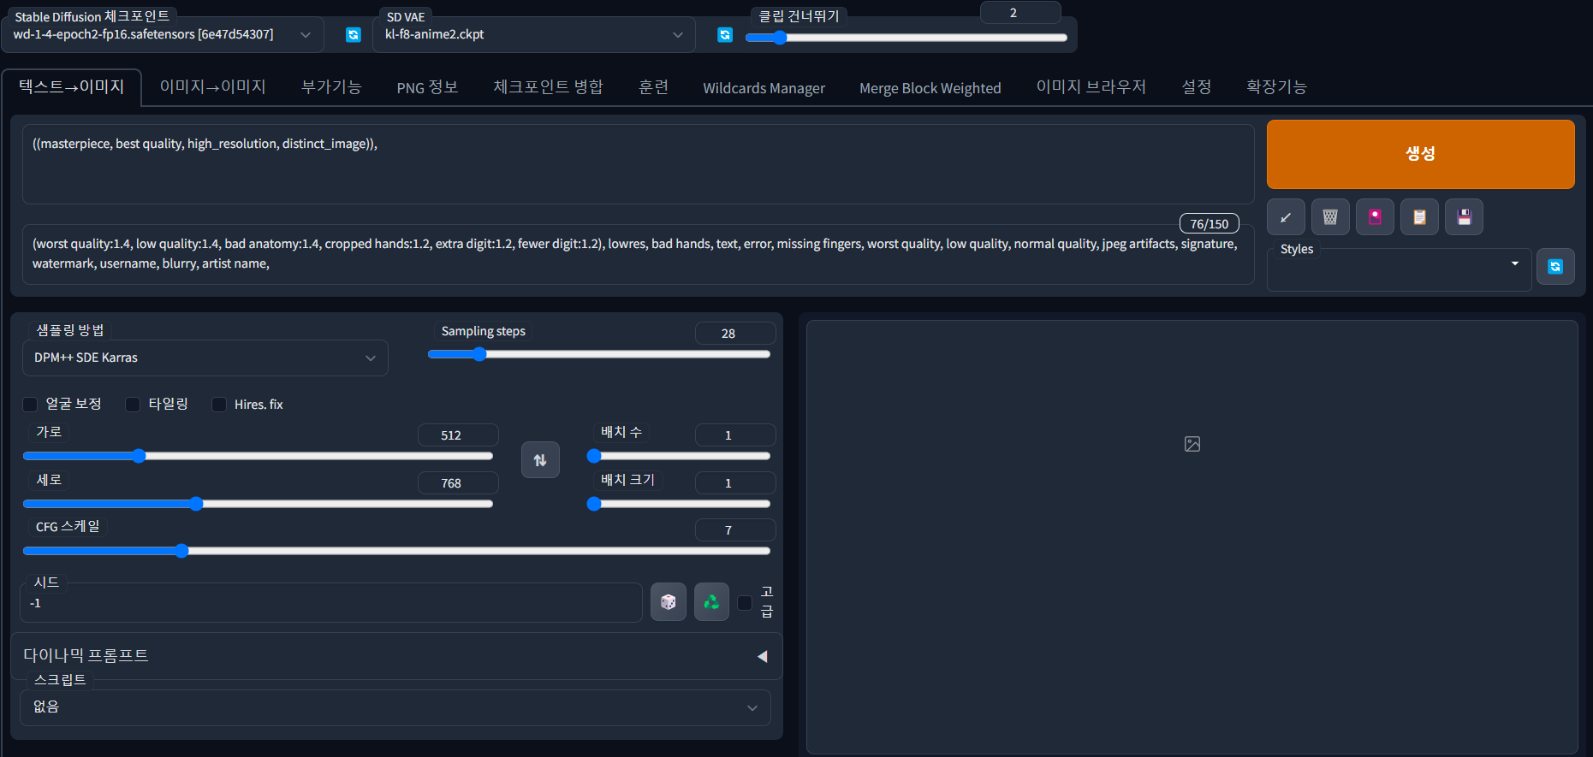Click the 배치 수 value field
Image resolution: width=1593 pixels, height=757 pixels.
tap(735, 435)
